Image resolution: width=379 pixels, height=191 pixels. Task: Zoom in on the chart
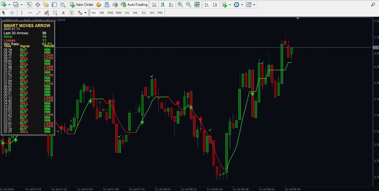180,4
